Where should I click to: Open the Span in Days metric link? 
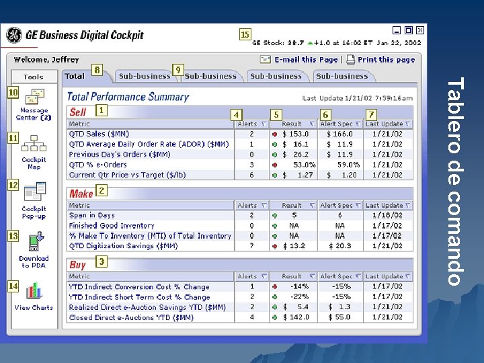coord(91,215)
